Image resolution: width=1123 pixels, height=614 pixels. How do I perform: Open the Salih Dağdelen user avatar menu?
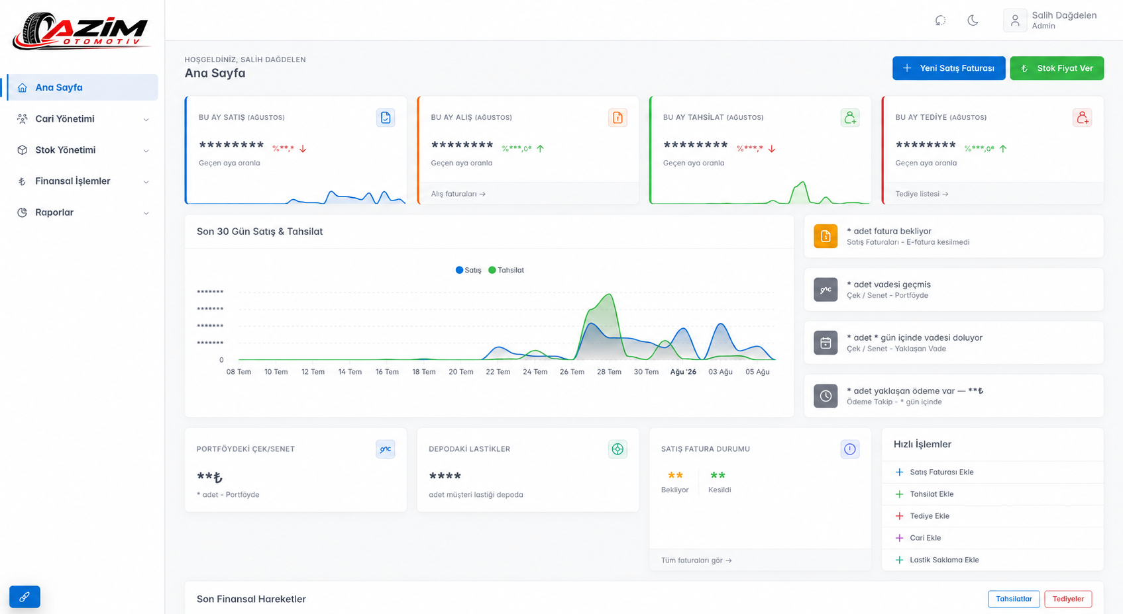click(1014, 21)
